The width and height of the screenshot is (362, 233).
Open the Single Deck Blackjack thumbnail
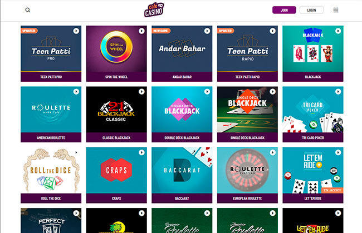pos(247,110)
